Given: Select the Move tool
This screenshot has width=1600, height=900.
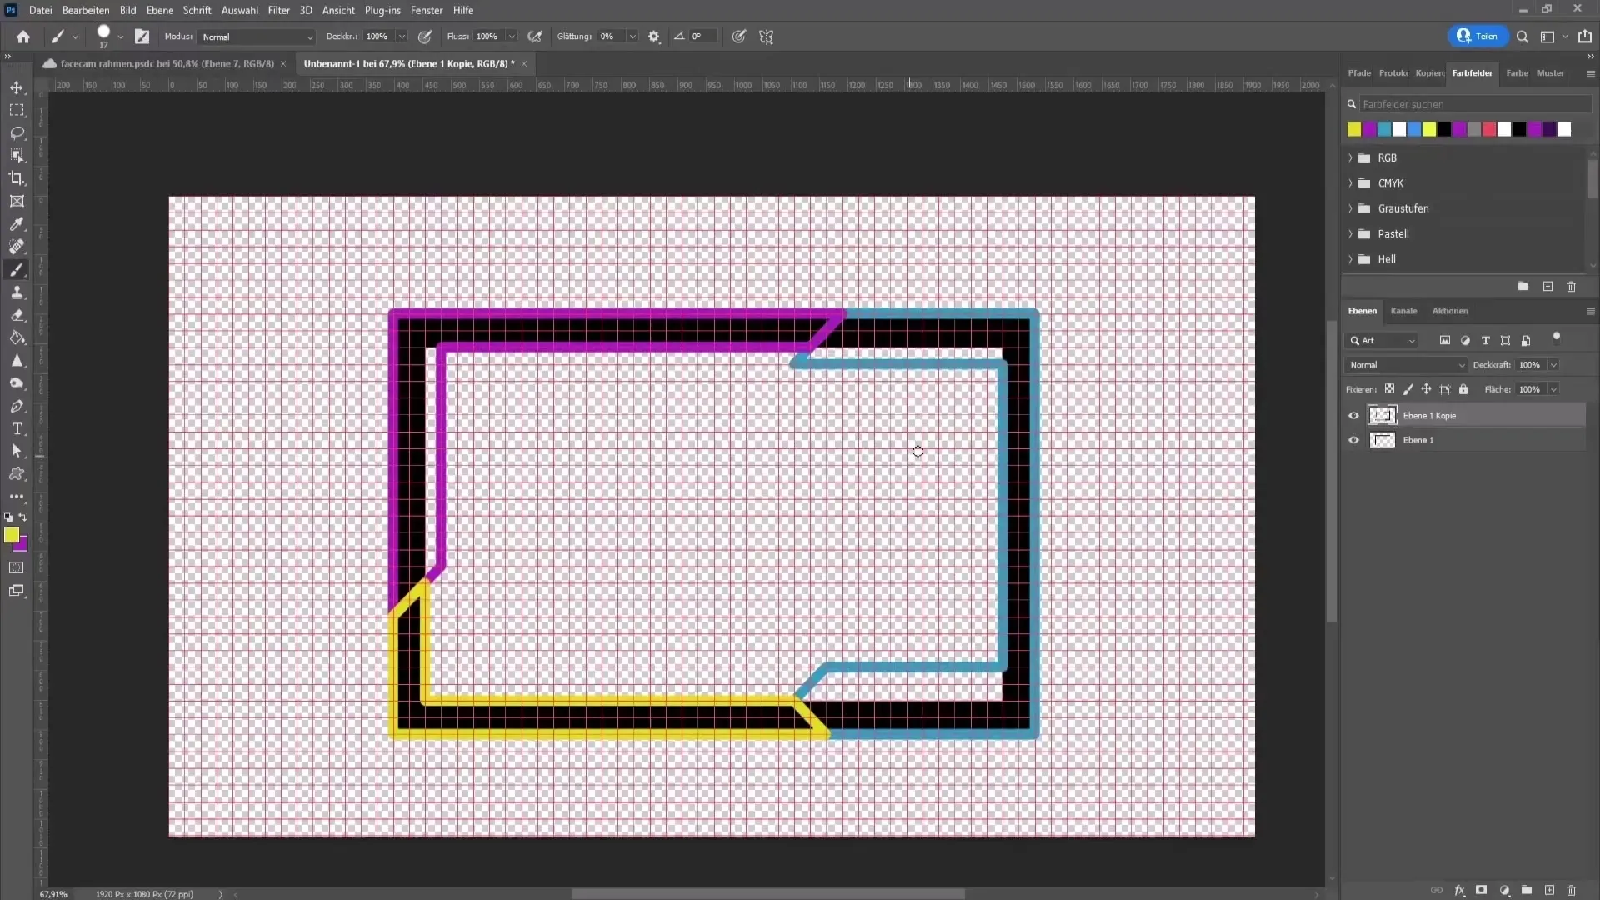Looking at the screenshot, I should [17, 87].
